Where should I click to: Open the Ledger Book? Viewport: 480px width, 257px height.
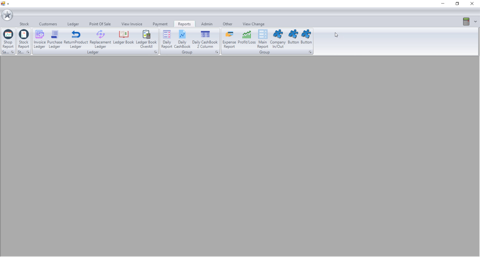coord(123,39)
